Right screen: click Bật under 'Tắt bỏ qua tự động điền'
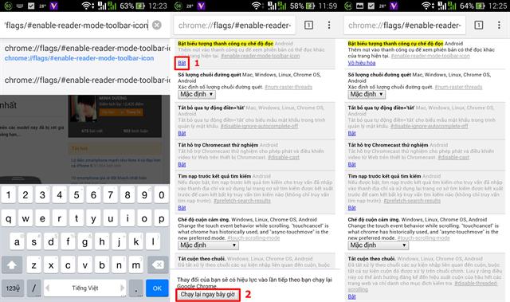Image resolution: width=510 pixels, height=302 pixels. pyautogui.click(x=352, y=133)
